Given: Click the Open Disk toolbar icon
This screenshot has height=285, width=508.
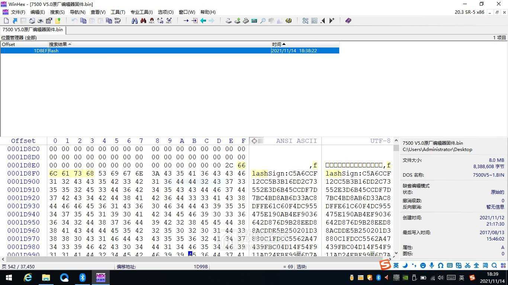Looking at the screenshot, I should tap(229, 21).
